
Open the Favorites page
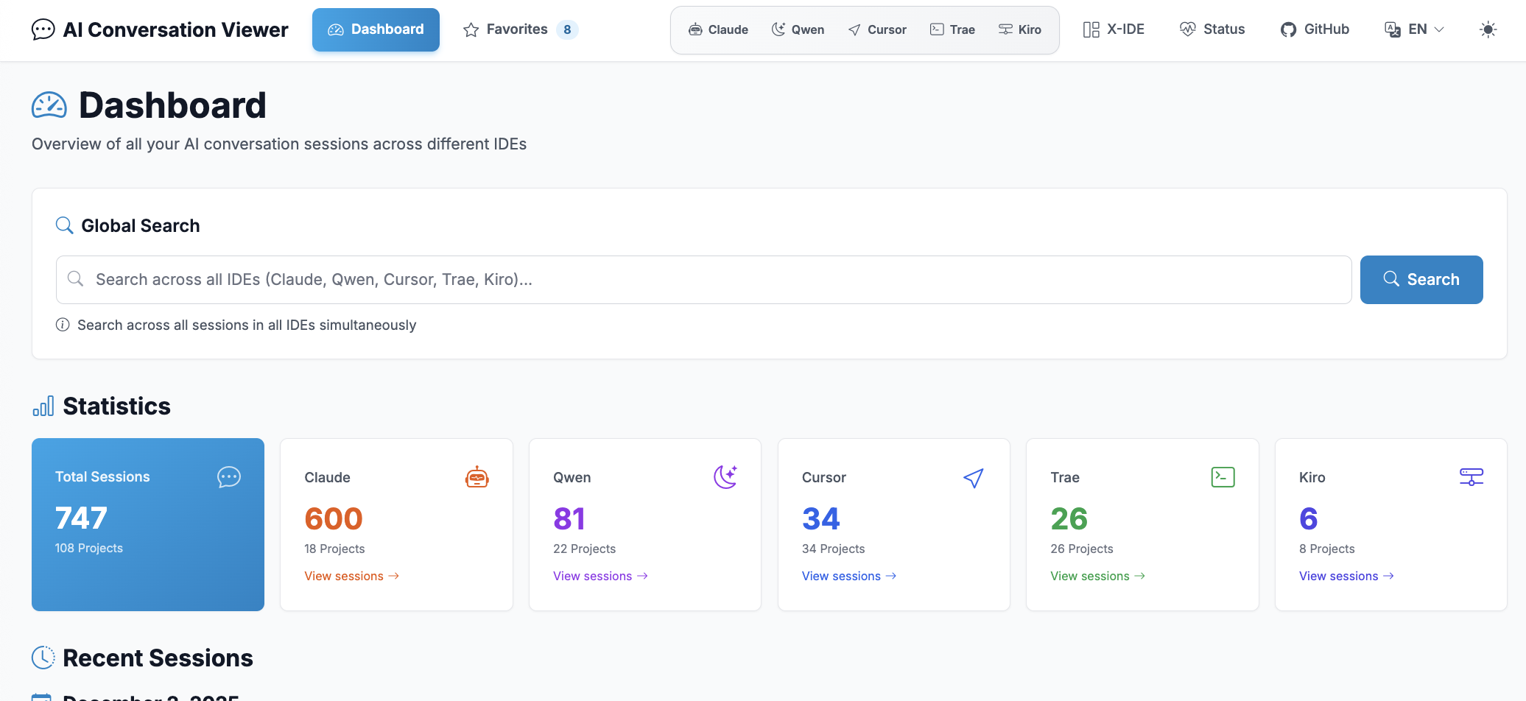tap(520, 29)
